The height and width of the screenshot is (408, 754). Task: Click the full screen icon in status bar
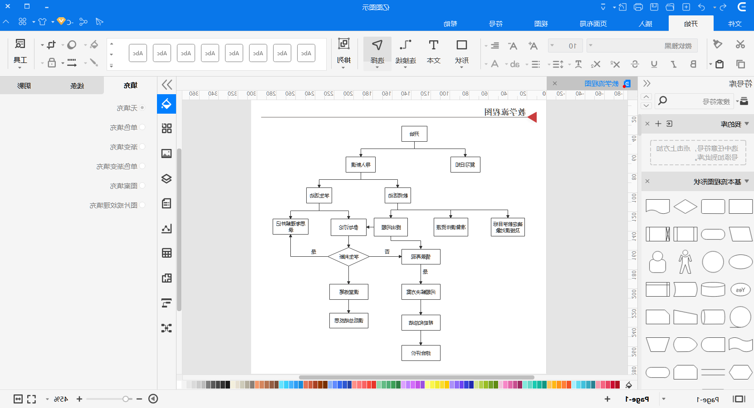(x=31, y=399)
